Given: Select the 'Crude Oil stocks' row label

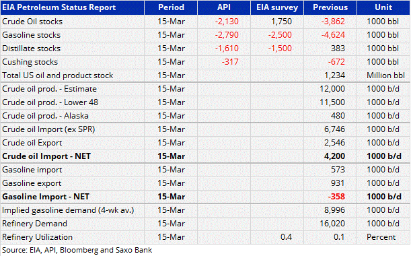Looking at the screenshot, I should click(x=32, y=22).
